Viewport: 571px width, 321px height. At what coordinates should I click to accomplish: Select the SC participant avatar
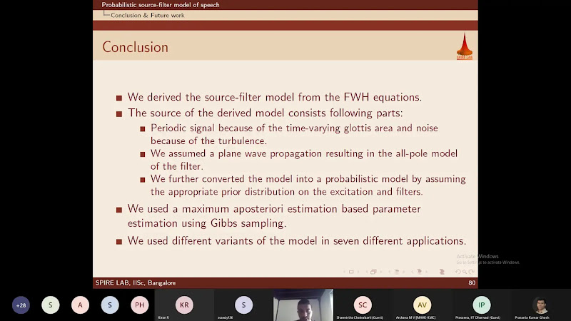(x=363, y=305)
